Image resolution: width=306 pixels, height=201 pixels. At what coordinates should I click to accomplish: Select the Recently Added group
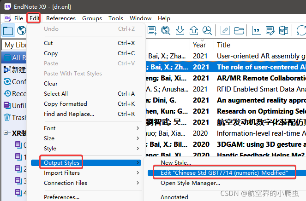pyautogui.click(x=15, y=94)
